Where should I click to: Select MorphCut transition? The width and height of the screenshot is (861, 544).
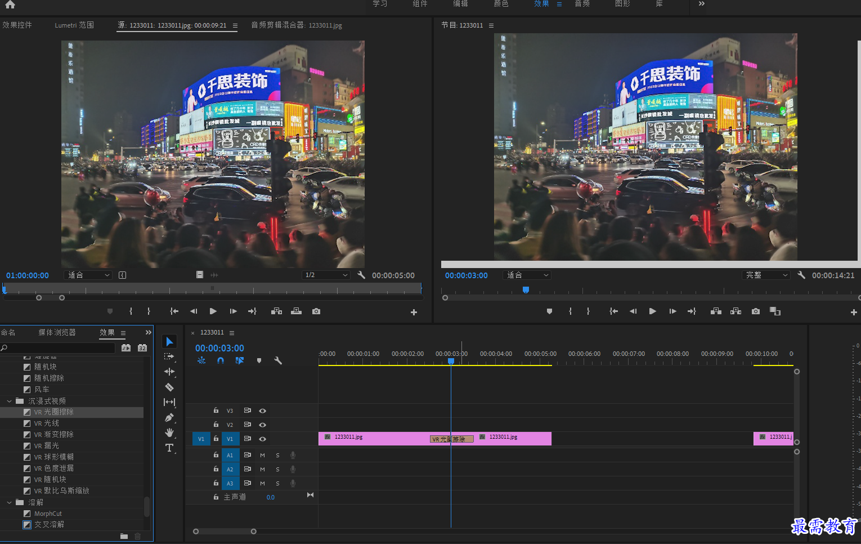click(x=48, y=514)
